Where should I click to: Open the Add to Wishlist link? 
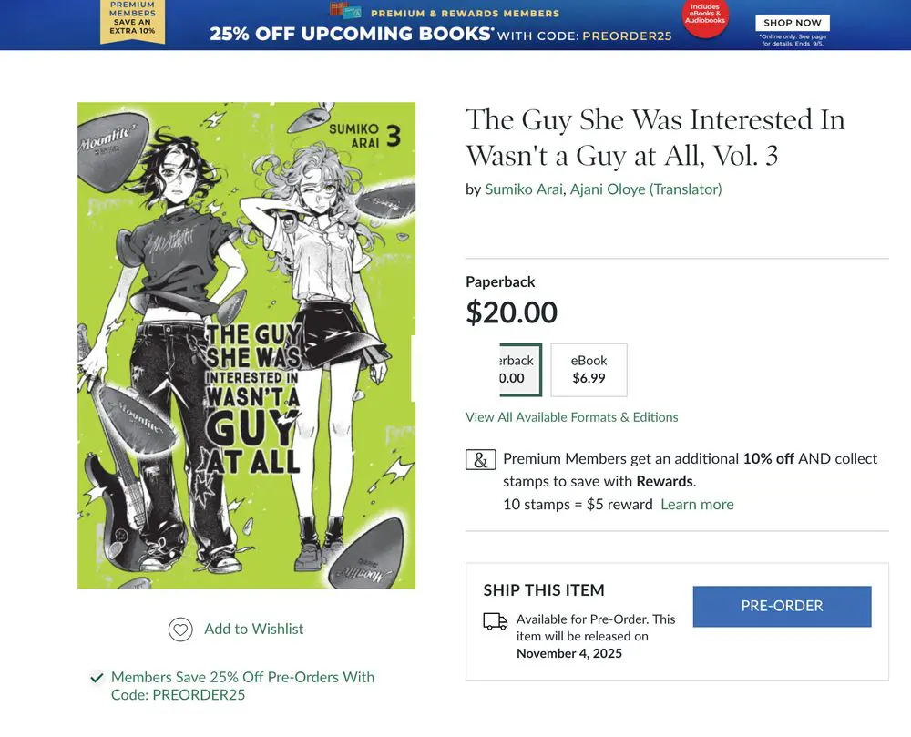pyautogui.click(x=254, y=629)
